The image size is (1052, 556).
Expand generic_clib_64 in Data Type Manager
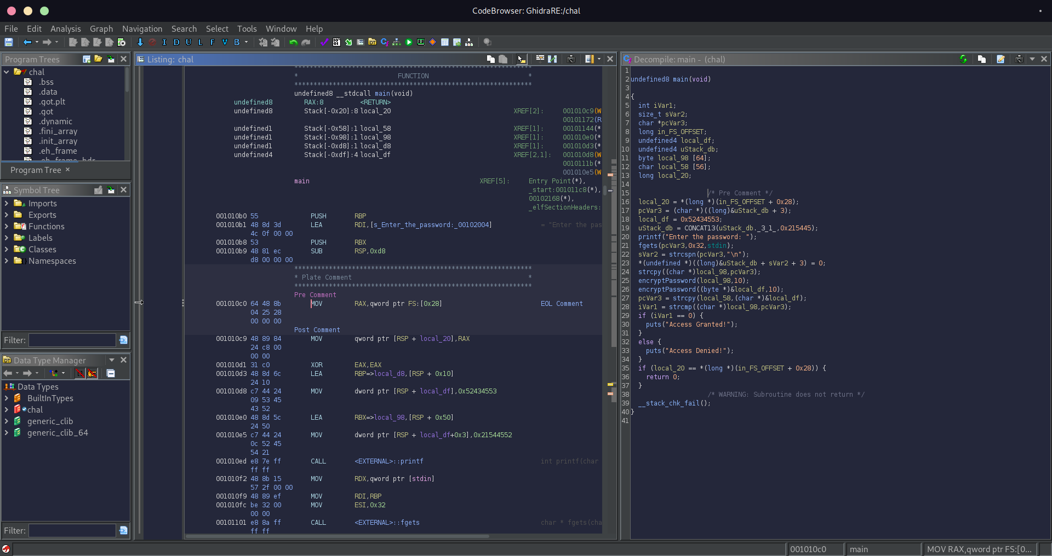(7, 433)
